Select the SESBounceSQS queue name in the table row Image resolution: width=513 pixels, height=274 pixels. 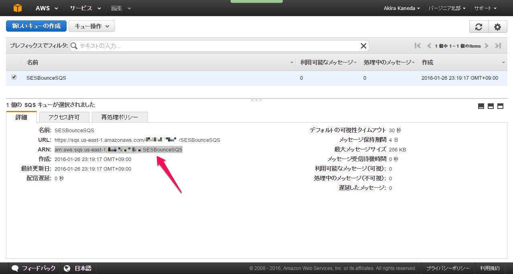coord(46,78)
